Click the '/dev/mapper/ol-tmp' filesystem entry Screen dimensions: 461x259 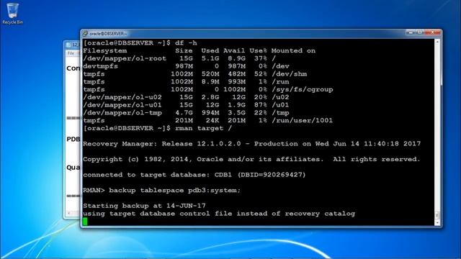[122, 113]
